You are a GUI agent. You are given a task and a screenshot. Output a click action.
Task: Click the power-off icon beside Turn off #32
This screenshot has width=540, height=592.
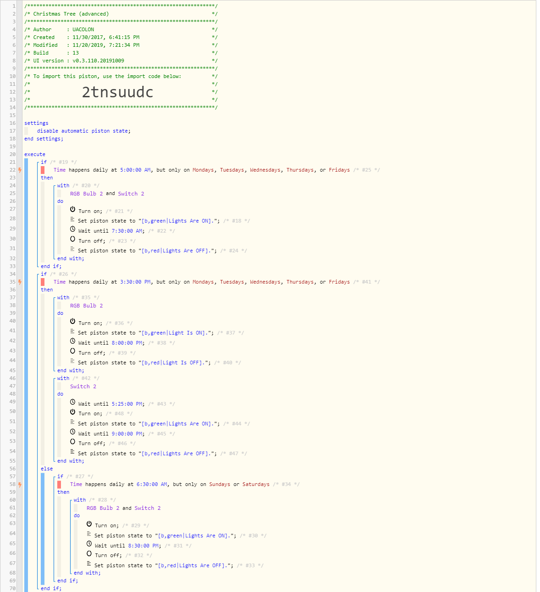click(89, 553)
